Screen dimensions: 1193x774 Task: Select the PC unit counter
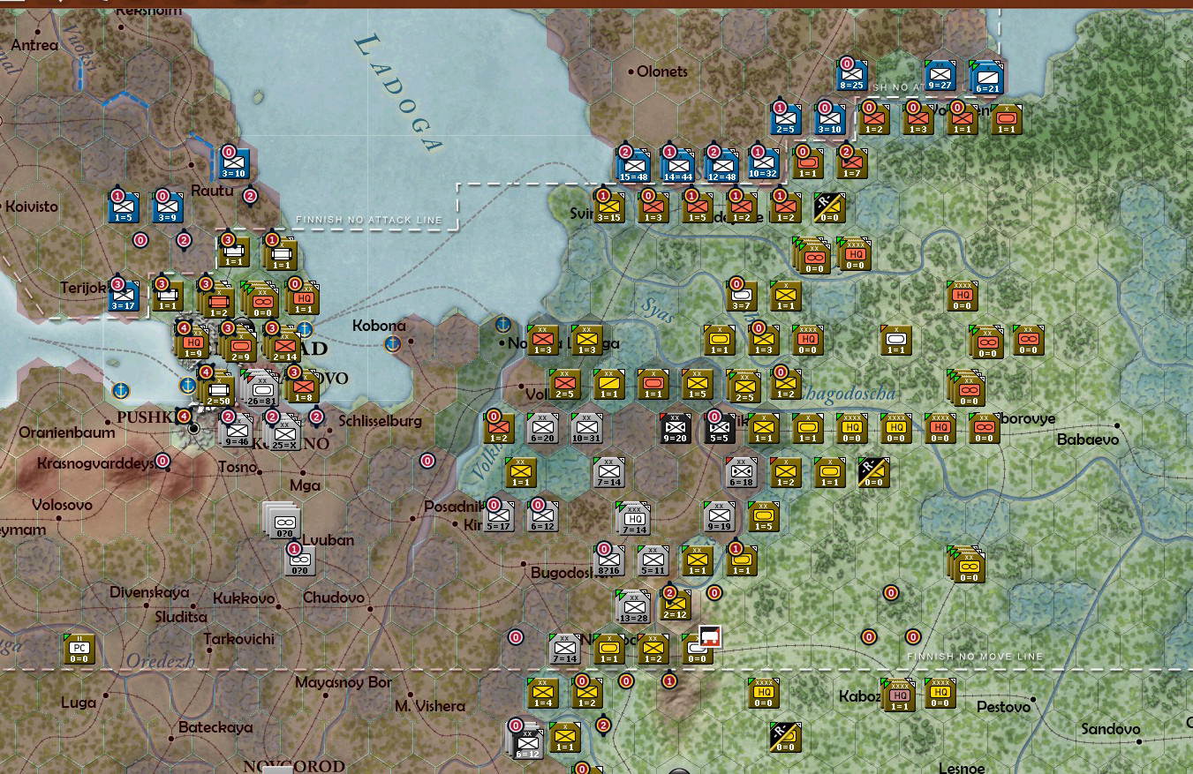[79, 649]
